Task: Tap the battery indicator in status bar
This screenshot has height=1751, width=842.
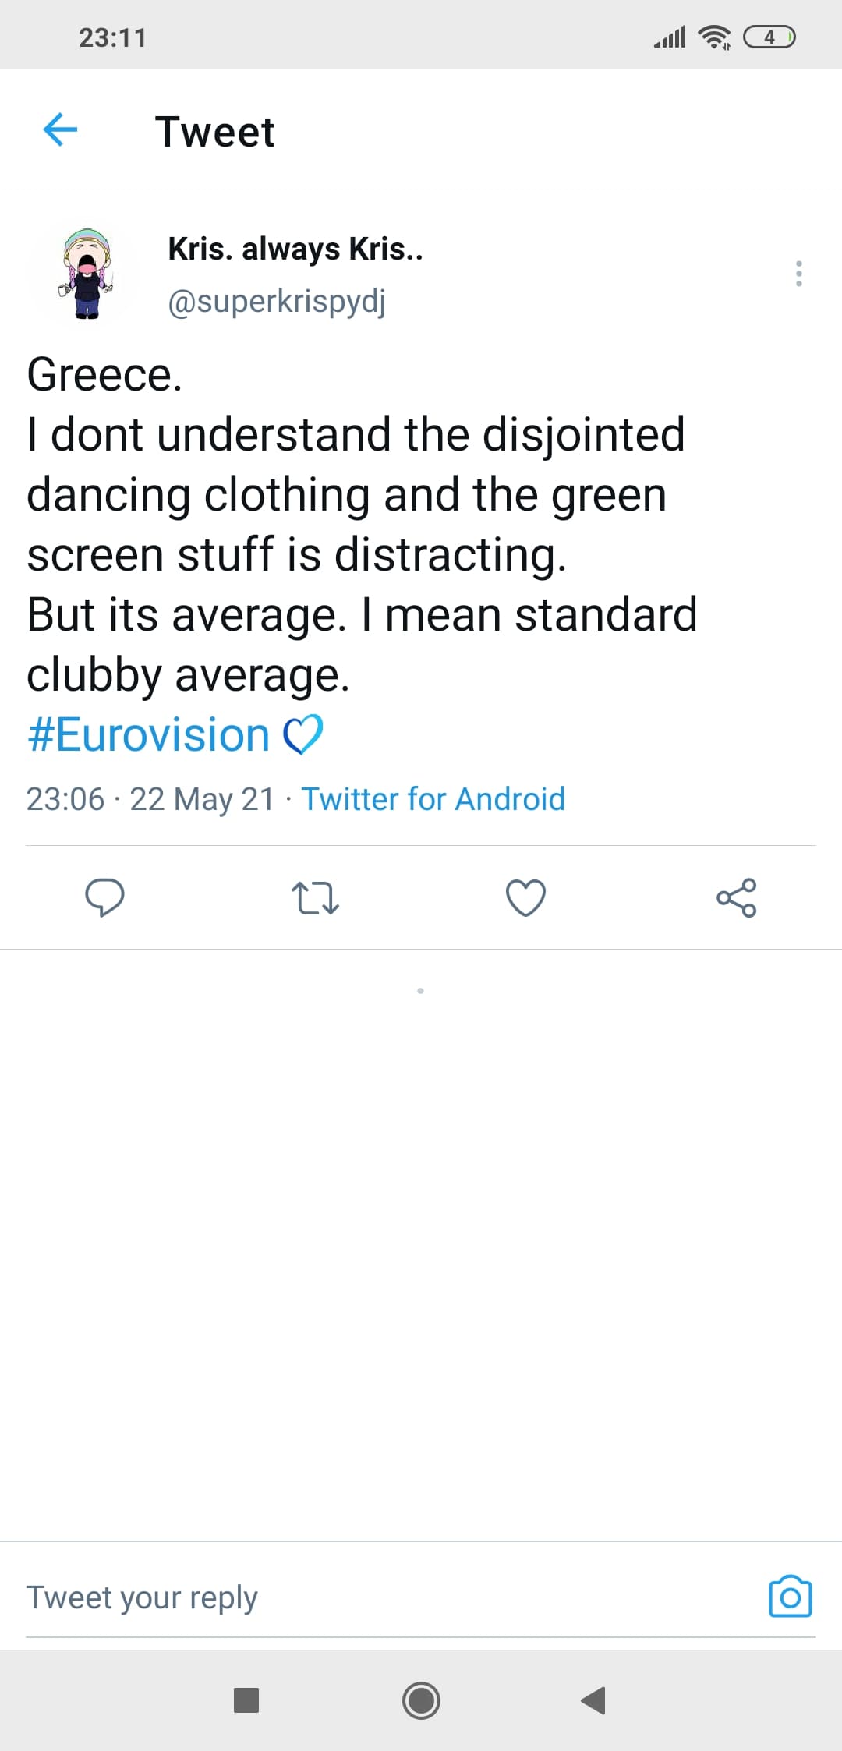Action: click(769, 37)
